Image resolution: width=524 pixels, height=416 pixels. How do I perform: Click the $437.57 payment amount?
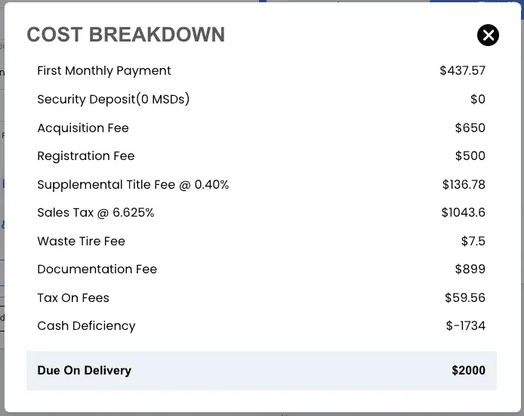tap(463, 70)
